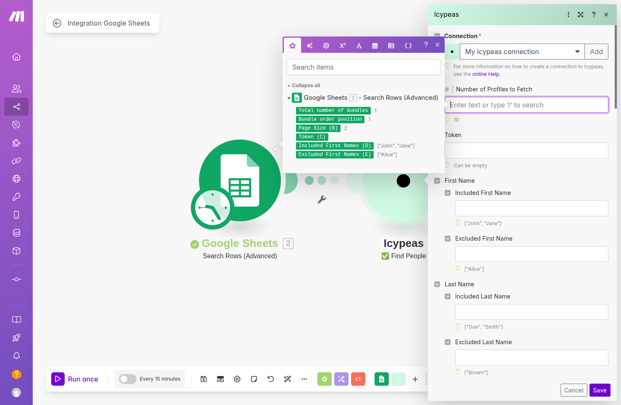Open the Keys icon in sidebar
Screen dimensions: 621x405
tap(16, 197)
